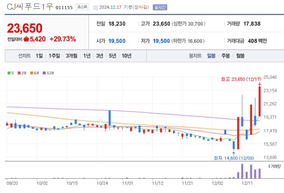Click the current price 23,650 in red
The image size is (284, 193).
[x=25, y=28]
